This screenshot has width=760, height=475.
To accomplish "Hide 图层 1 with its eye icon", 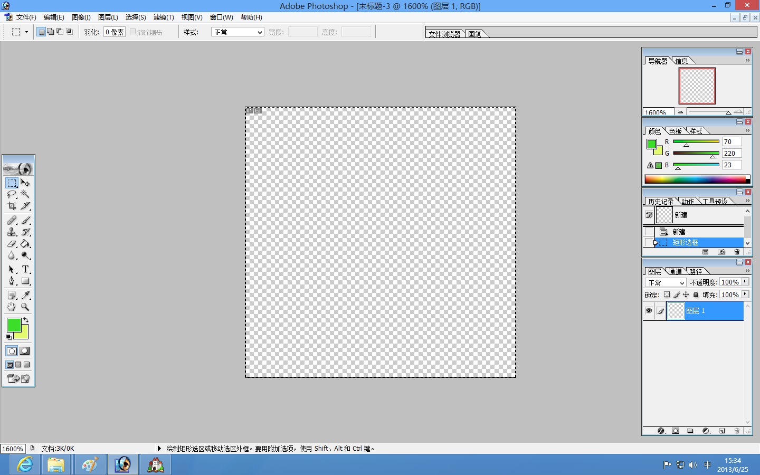I will tap(649, 311).
